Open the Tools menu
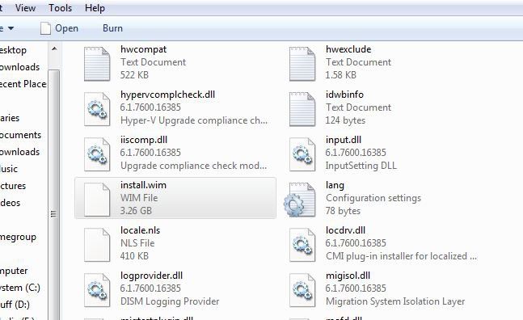 coord(60,7)
